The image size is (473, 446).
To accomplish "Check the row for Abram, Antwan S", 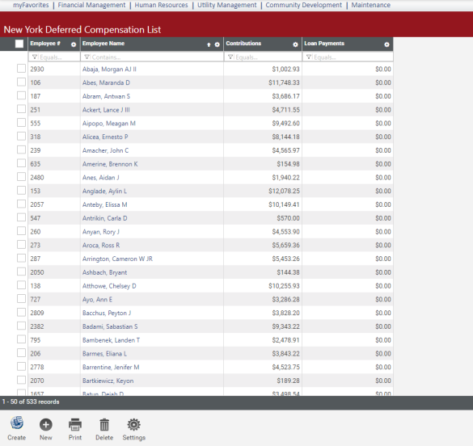I will point(21,95).
